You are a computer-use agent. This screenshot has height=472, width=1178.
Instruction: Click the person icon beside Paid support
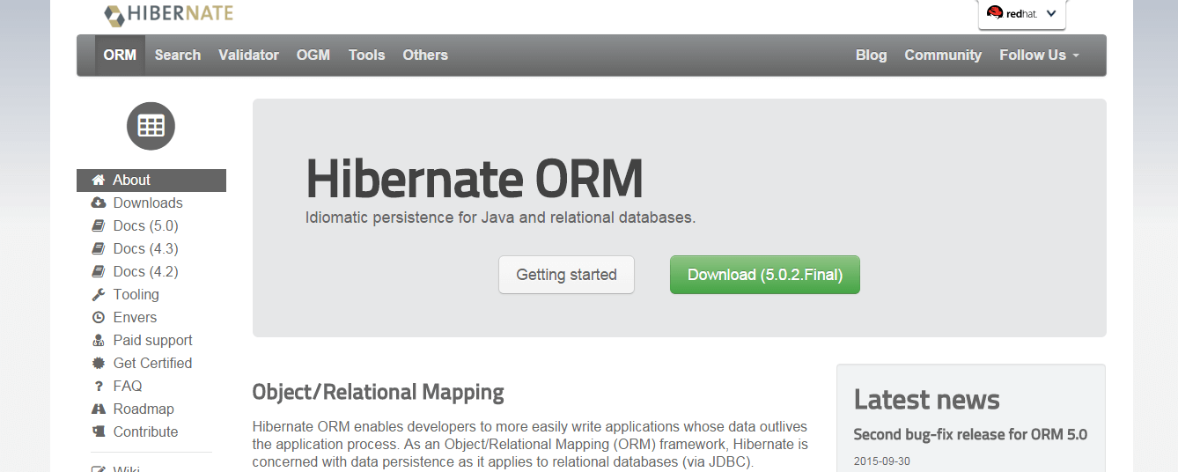[x=99, y=340]
